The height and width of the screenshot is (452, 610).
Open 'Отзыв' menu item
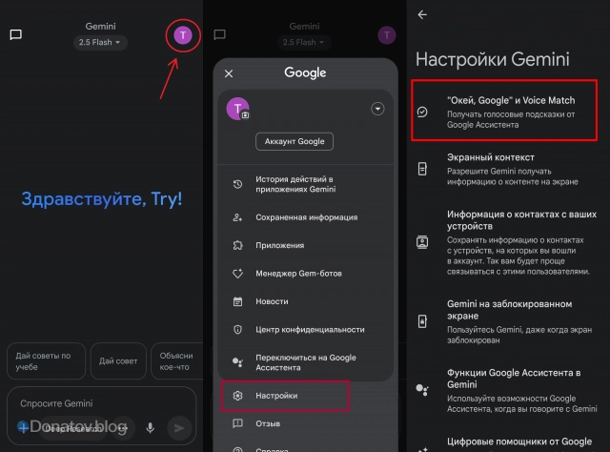click(305, 423)
